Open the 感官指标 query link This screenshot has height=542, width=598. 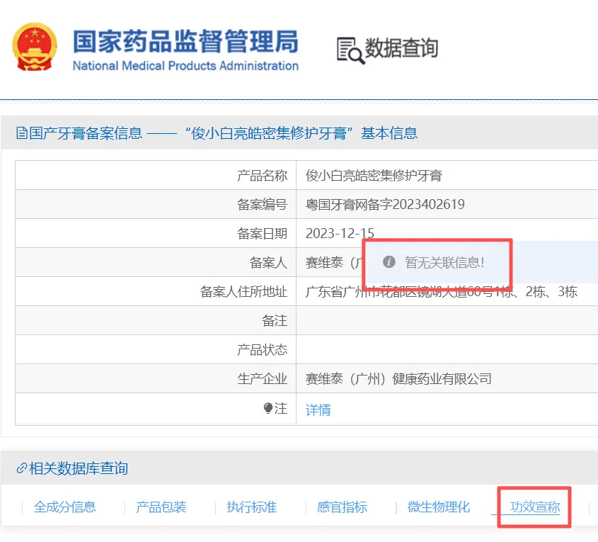[x=343, y=507]
